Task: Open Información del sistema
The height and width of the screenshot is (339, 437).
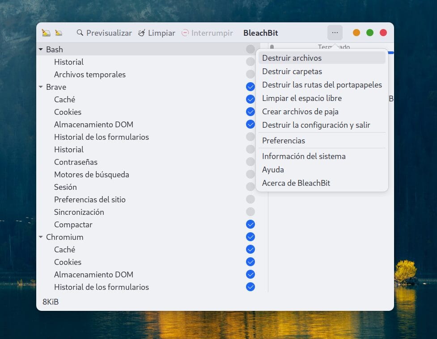Action: (322, 156)
